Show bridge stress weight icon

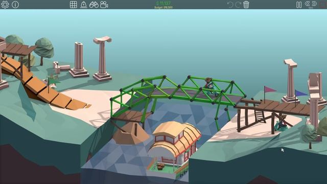[84, 5]
